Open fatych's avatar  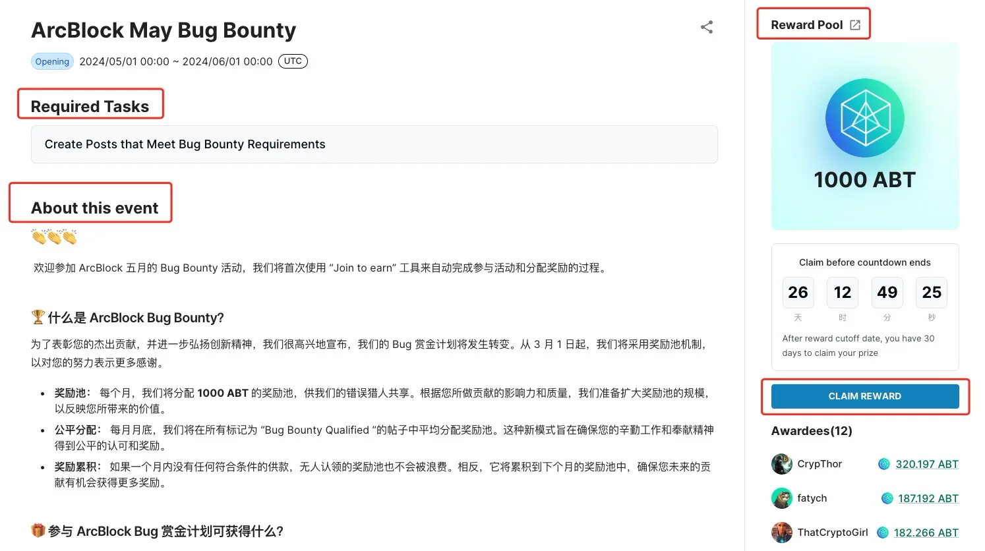[782, 498]
